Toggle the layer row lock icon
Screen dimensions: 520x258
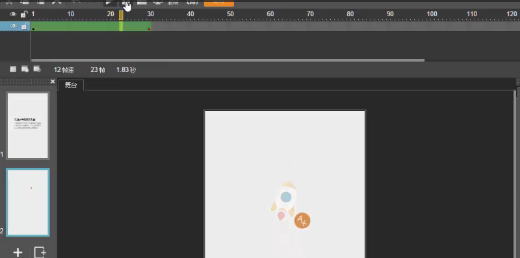pyautogui.click(x=24, y=26)
